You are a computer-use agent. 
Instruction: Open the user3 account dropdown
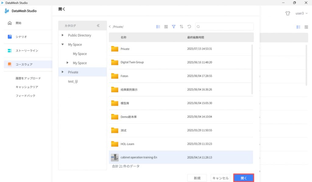click(301, 13)
